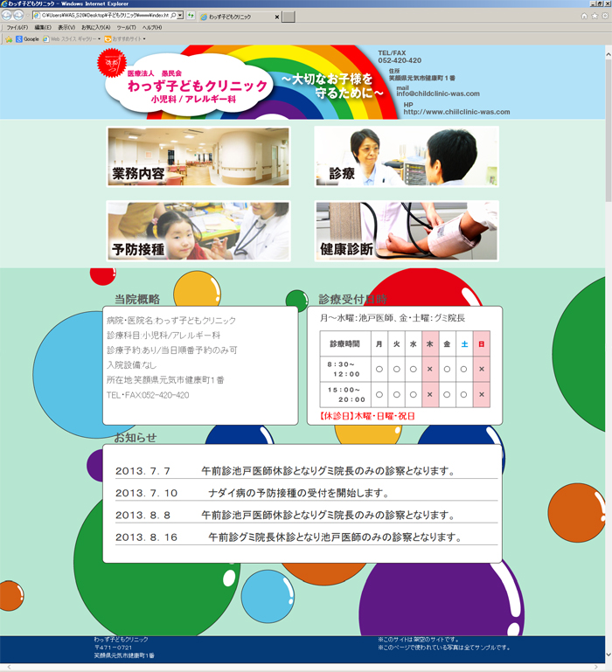Open the ファイル(F) menu

[17, 27]
